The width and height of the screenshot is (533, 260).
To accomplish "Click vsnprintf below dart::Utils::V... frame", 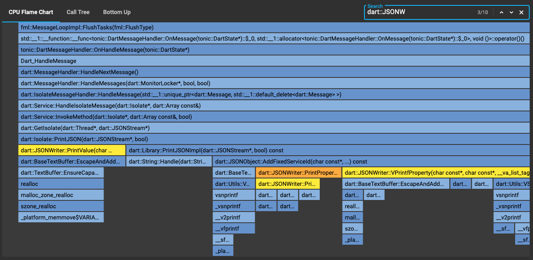I will click(234, 195).
